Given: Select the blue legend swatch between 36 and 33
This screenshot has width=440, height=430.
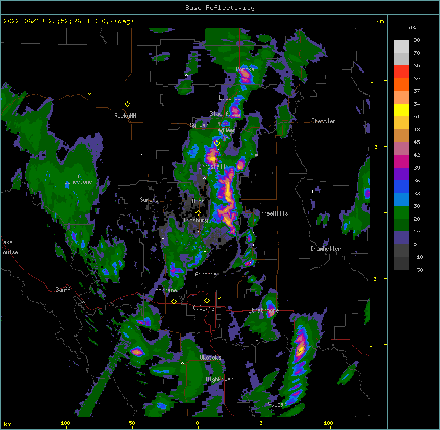Looking at the screenshot, I should point(401,186).
